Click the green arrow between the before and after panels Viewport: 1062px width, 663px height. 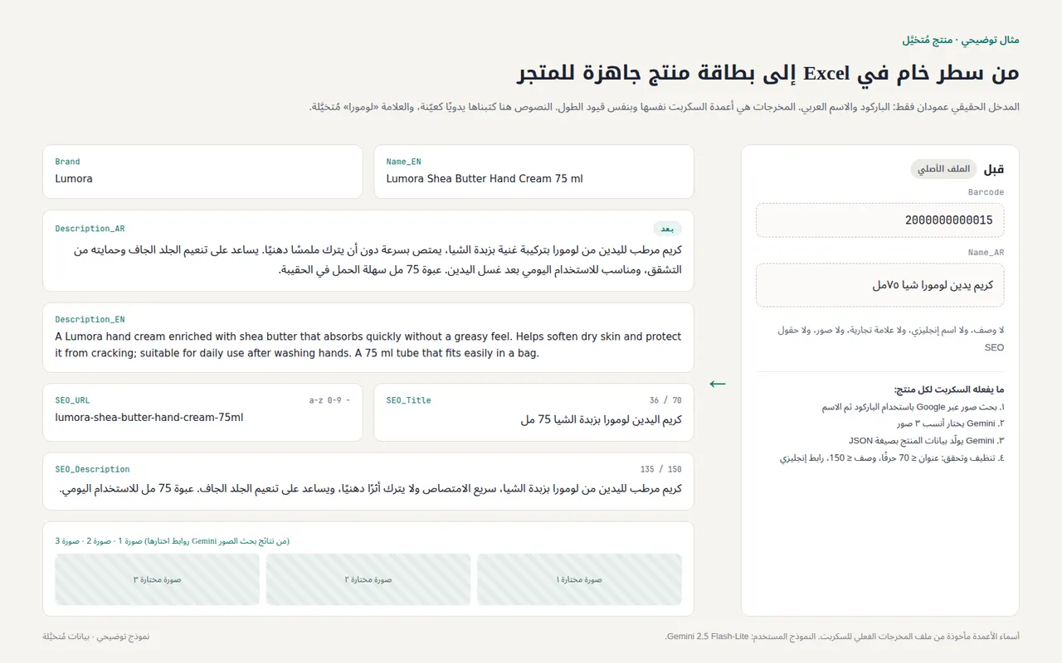pos(718,384)
